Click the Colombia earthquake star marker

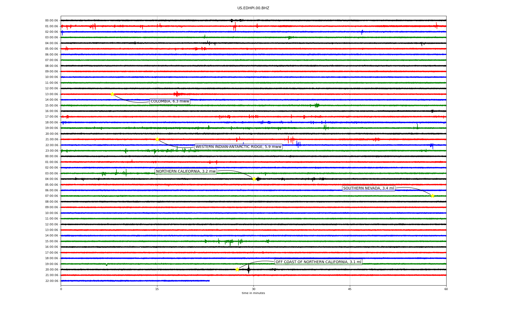[112, 94]
